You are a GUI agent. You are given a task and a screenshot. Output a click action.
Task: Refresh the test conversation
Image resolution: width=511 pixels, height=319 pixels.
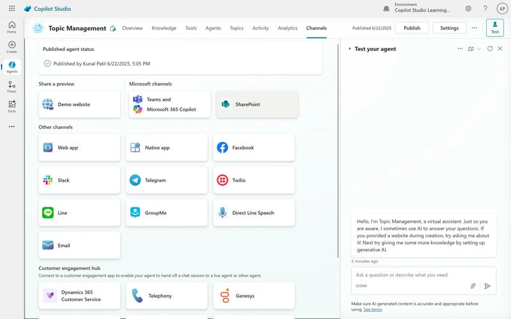[490, 48]
